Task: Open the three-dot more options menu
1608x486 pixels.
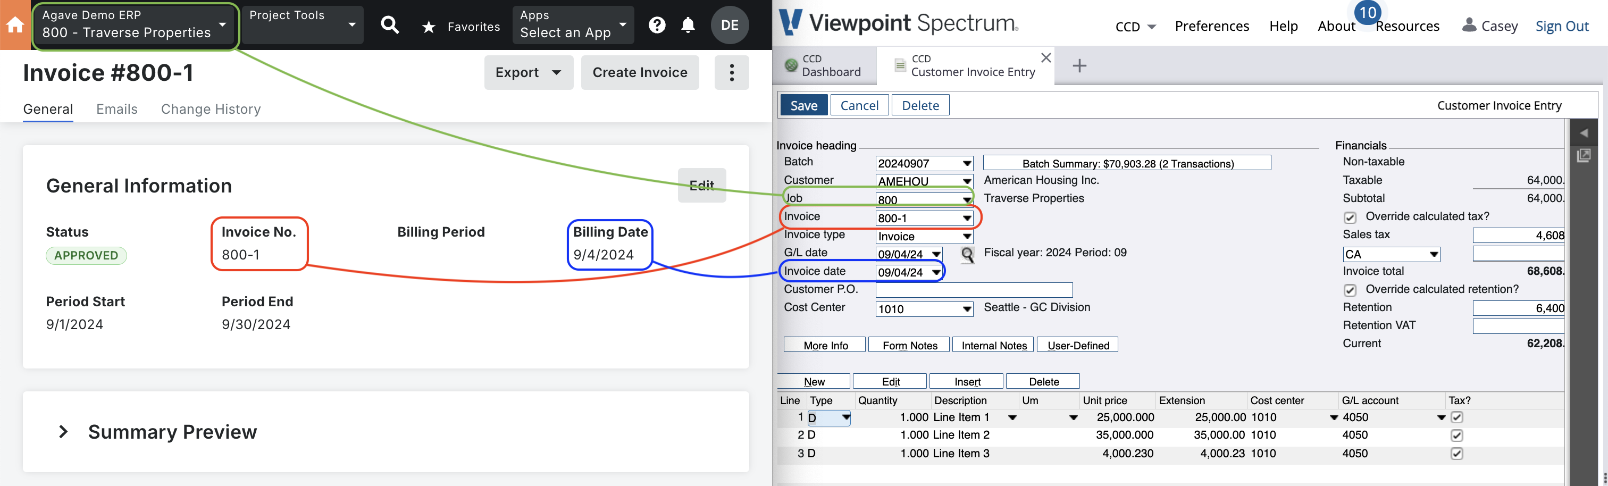Action: click(732, 72)
